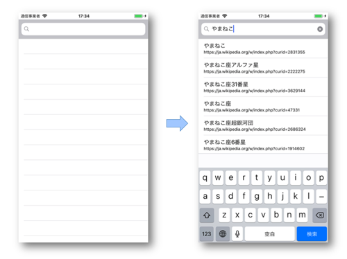Tap the a key

[x=205, y=197]
